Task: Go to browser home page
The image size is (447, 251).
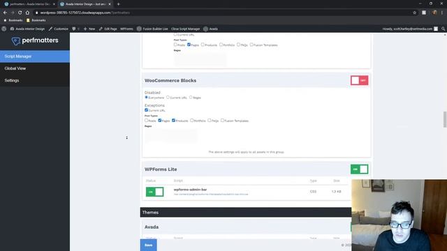Action: coord(27,13)
